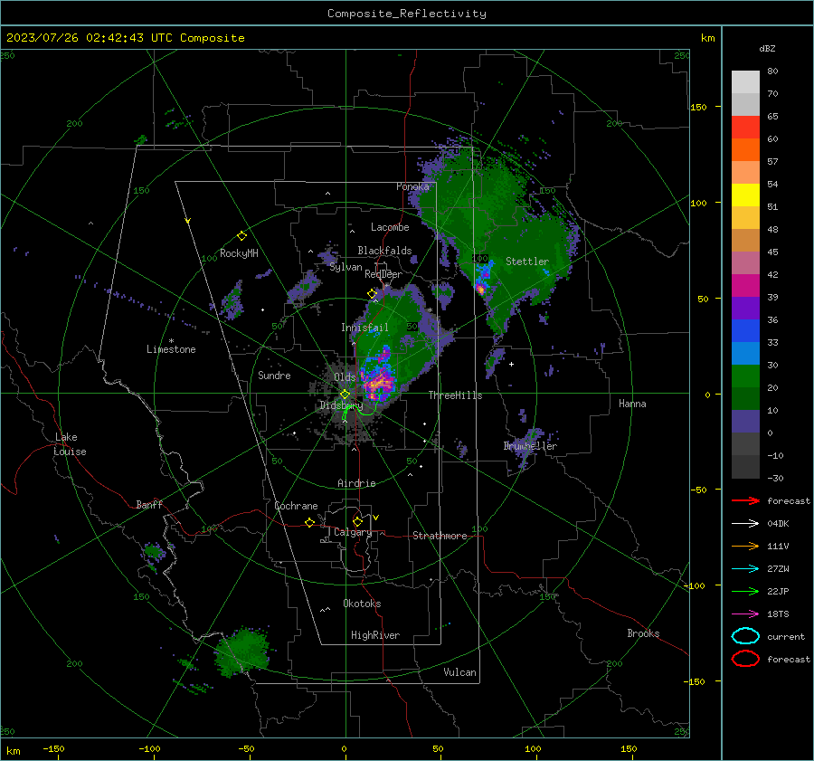Click the white 04DK arrow icon
The image size is (814, 761).
click(745, 523)
